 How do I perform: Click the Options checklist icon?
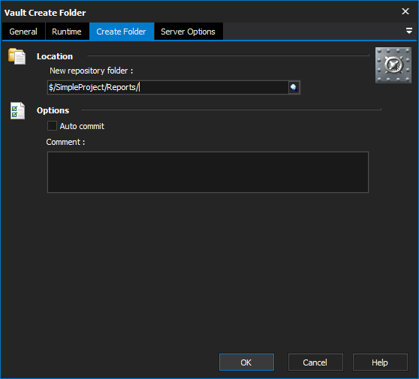pyautogui.click(x=17, y=110)
